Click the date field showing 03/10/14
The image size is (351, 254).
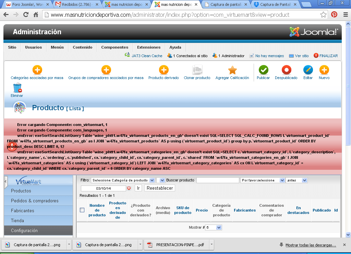pyautogui.click(x=104, y=188)
